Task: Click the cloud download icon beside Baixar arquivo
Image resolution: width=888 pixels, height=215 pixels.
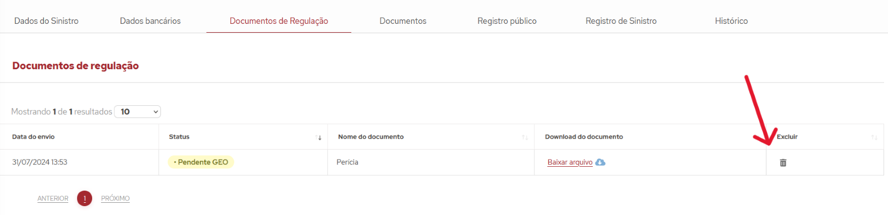Action: (x=601, y=162)
